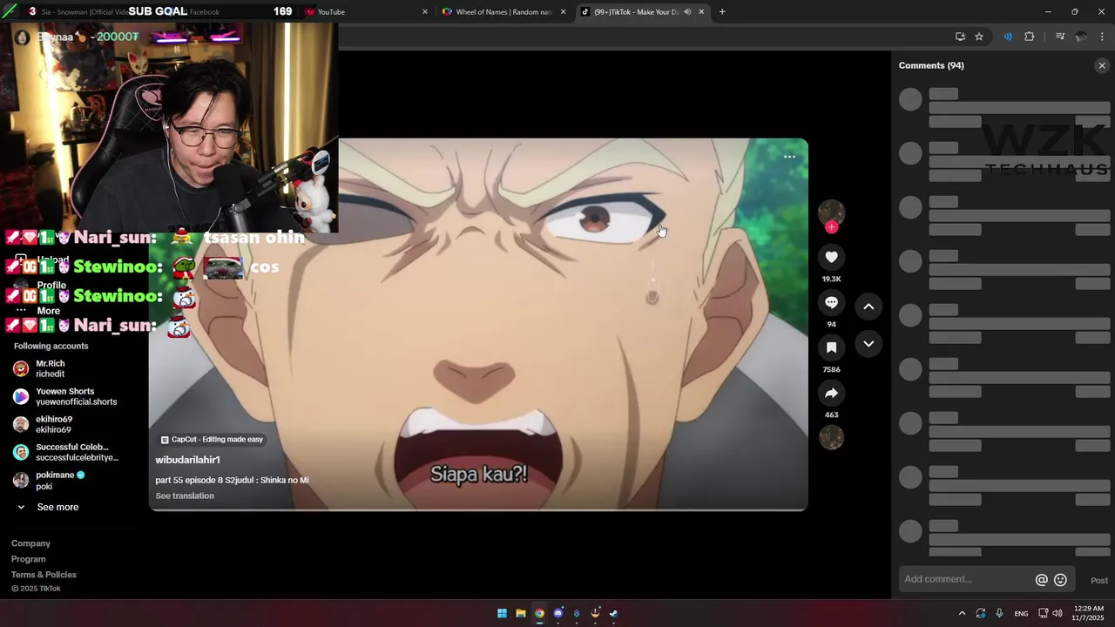Expand the Company footer section
This screenshot has width=1115, height=627.
tap(30, 543)
